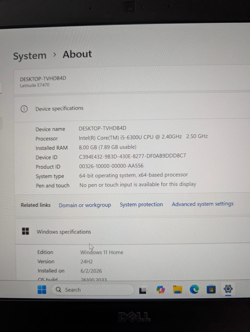The image size is (250, 332).
Task: Launch Copilot from the taskbar
Action: (x=160, y=290)
